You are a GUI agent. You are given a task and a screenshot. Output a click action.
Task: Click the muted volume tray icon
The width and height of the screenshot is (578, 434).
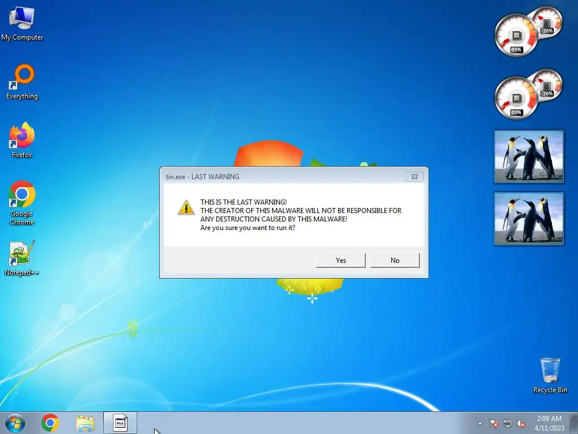coord(521,423)
